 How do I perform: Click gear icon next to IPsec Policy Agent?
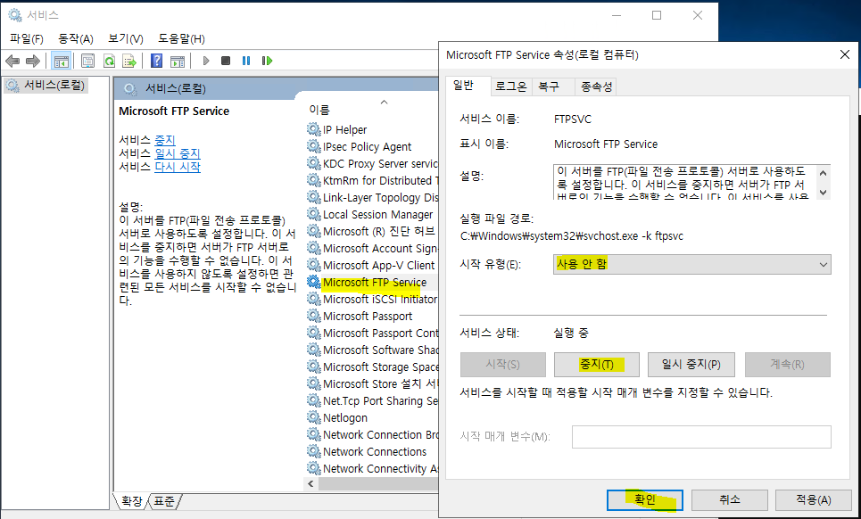coord(313,146)
